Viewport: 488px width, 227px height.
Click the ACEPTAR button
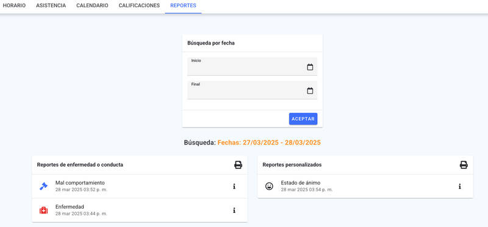click(303, 119)
